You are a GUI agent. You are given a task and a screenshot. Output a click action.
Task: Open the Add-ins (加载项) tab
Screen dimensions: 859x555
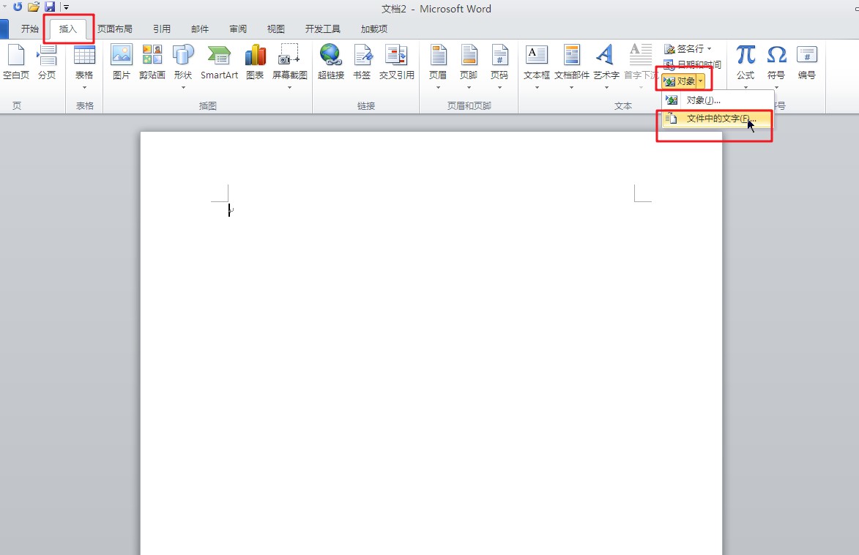[374, 29]
